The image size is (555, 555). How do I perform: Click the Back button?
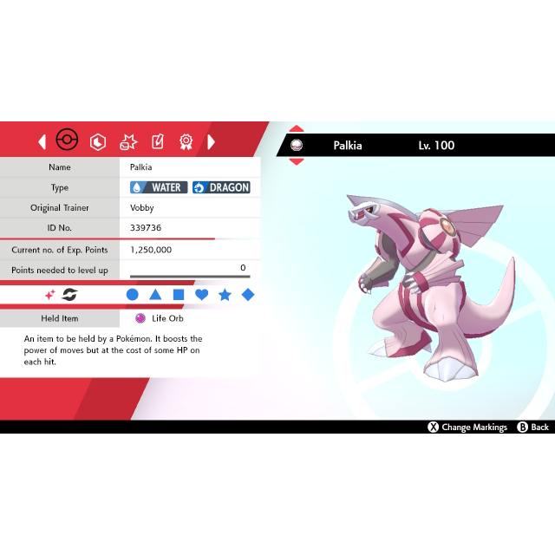coord(533,427)
